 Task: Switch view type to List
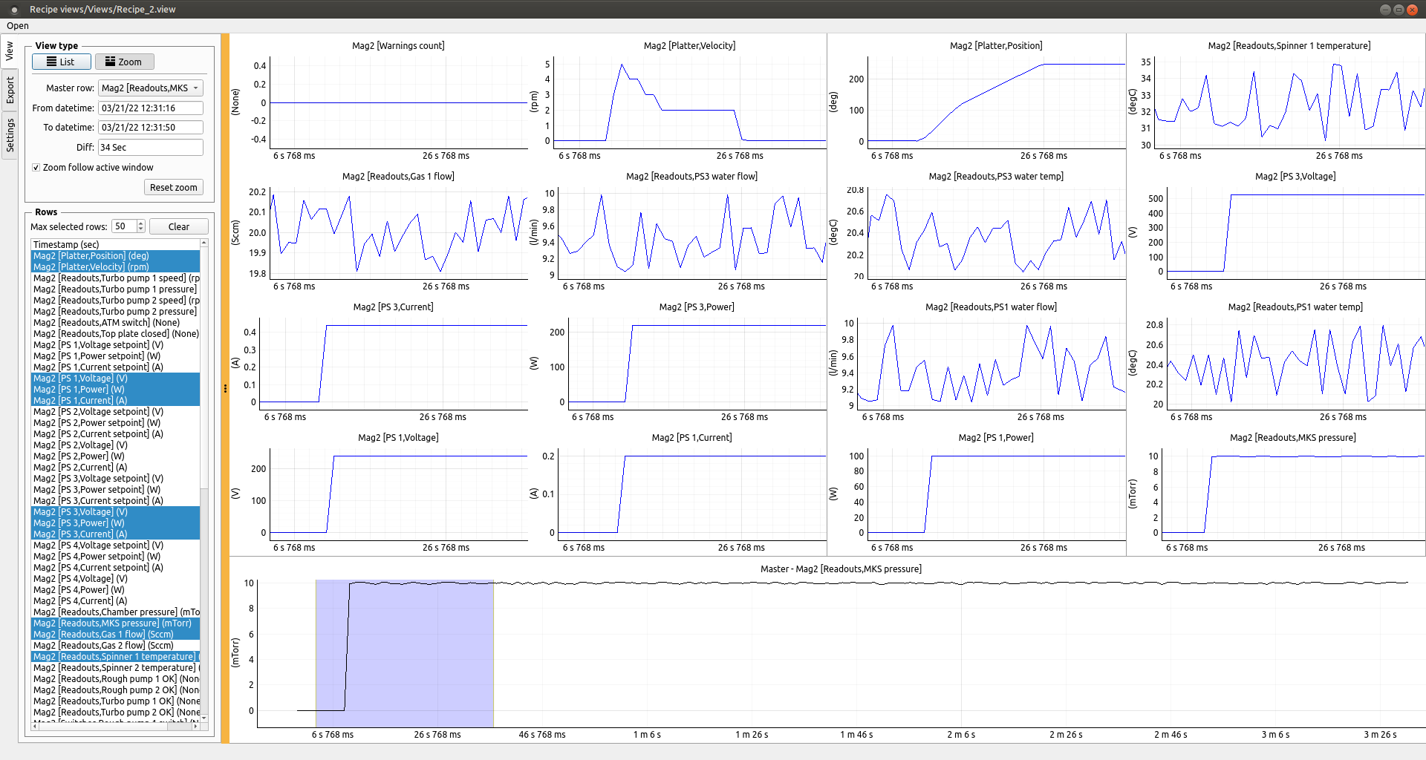tap(61, 62)
